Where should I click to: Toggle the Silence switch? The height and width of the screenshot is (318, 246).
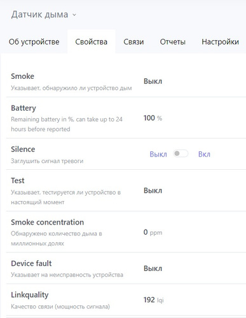click(181, 153)
